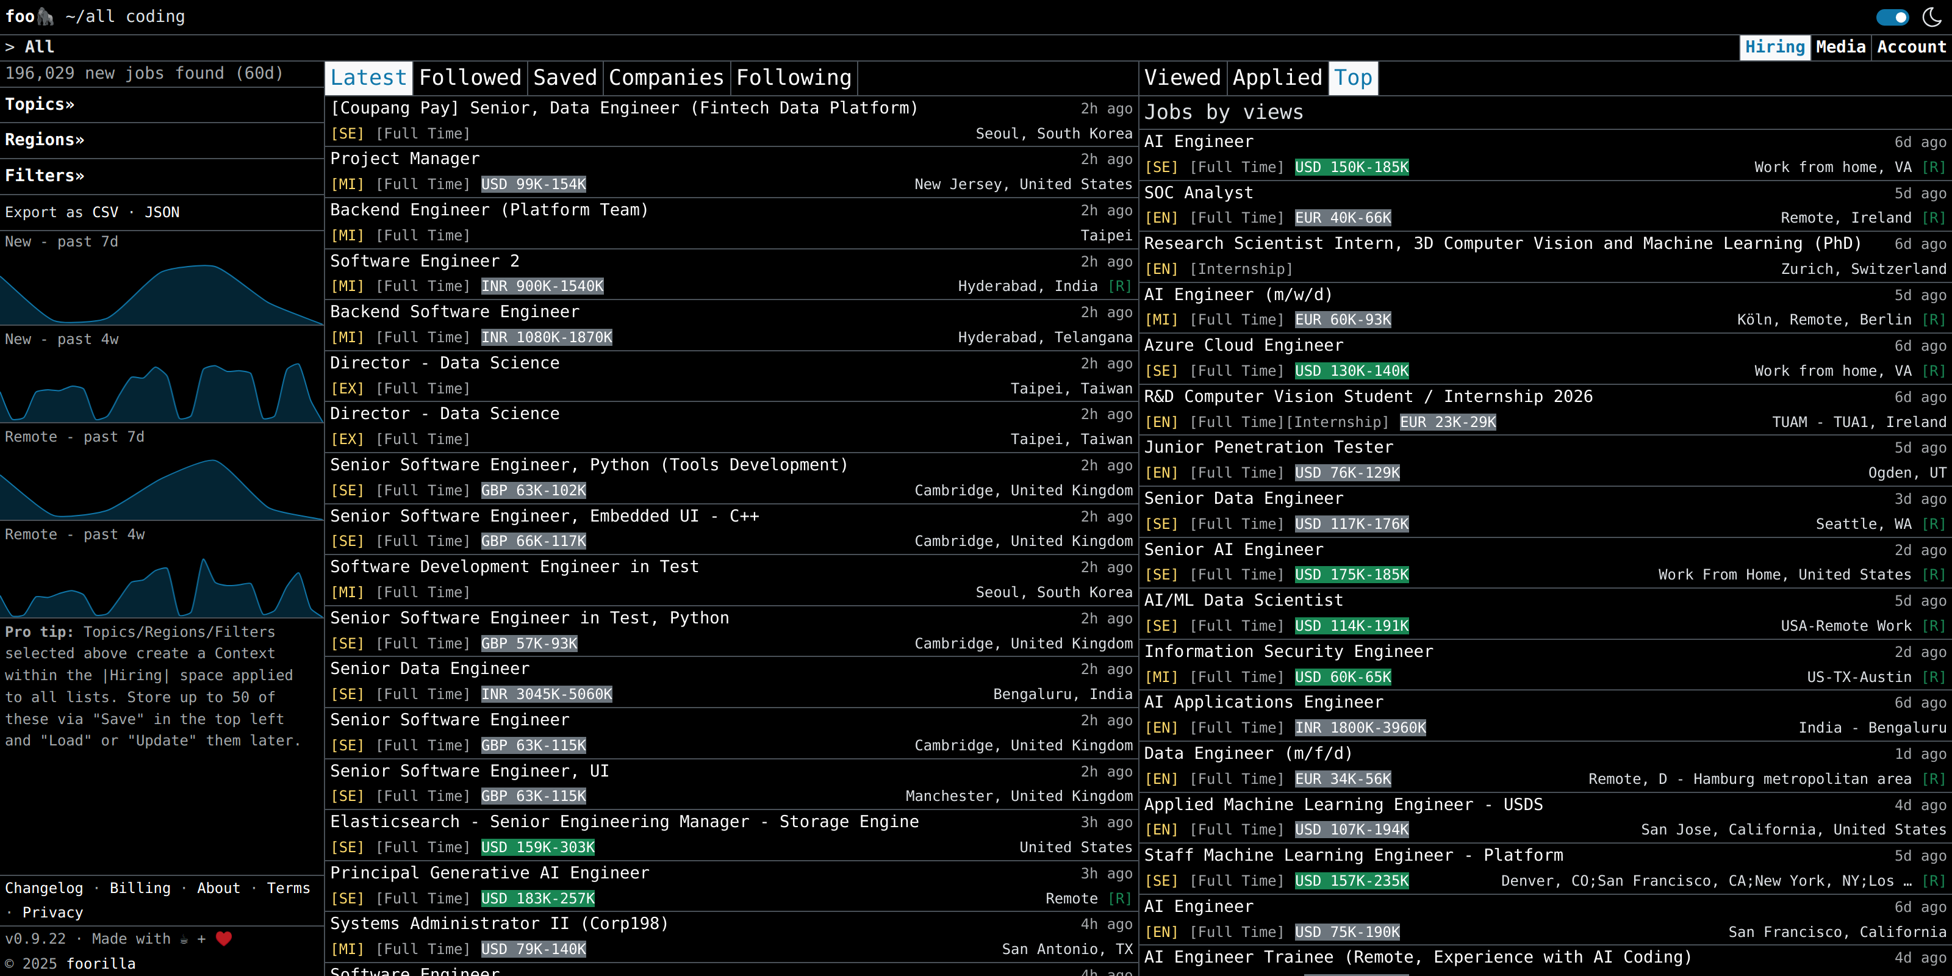Open the About link
The image size is (1952, 976).
218,888
